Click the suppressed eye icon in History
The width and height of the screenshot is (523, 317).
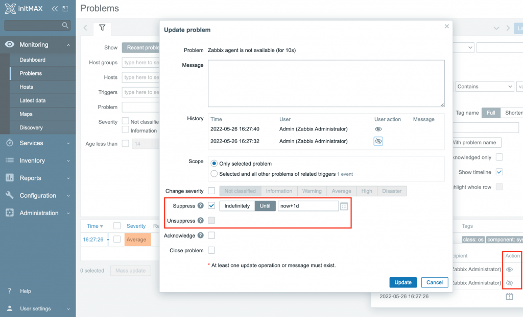378,141
